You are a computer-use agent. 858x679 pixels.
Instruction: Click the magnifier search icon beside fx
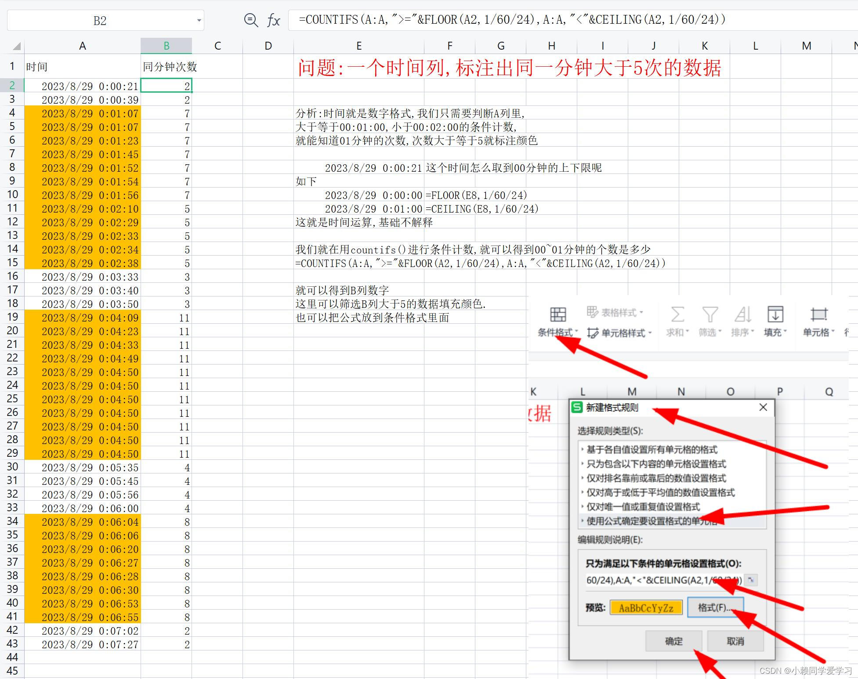click(x=250, y=19)
